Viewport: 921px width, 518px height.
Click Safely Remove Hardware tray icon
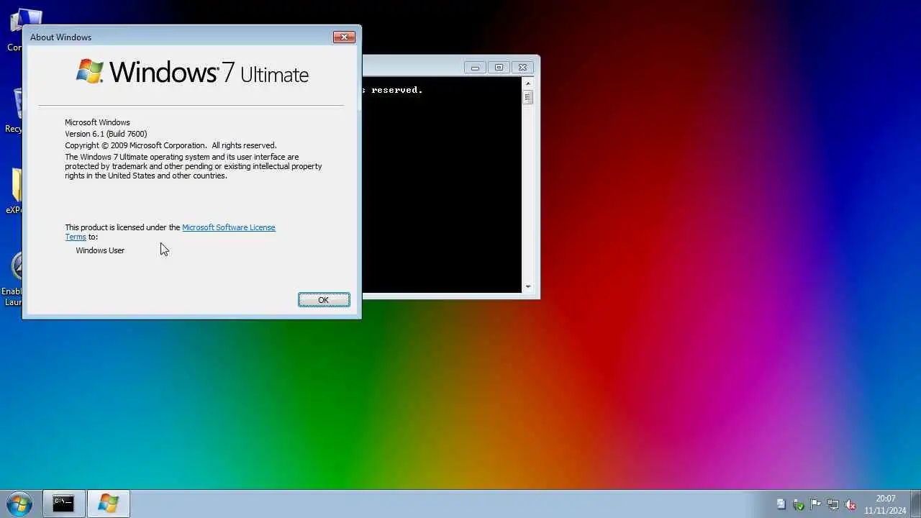[x=799, y=504]
